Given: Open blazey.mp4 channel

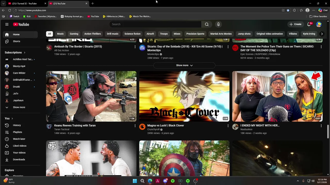Looking at the screenshot, I should coord(21,66).
